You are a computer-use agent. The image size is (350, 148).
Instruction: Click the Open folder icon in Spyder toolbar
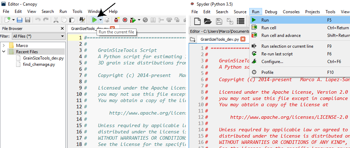click(208, 21)
